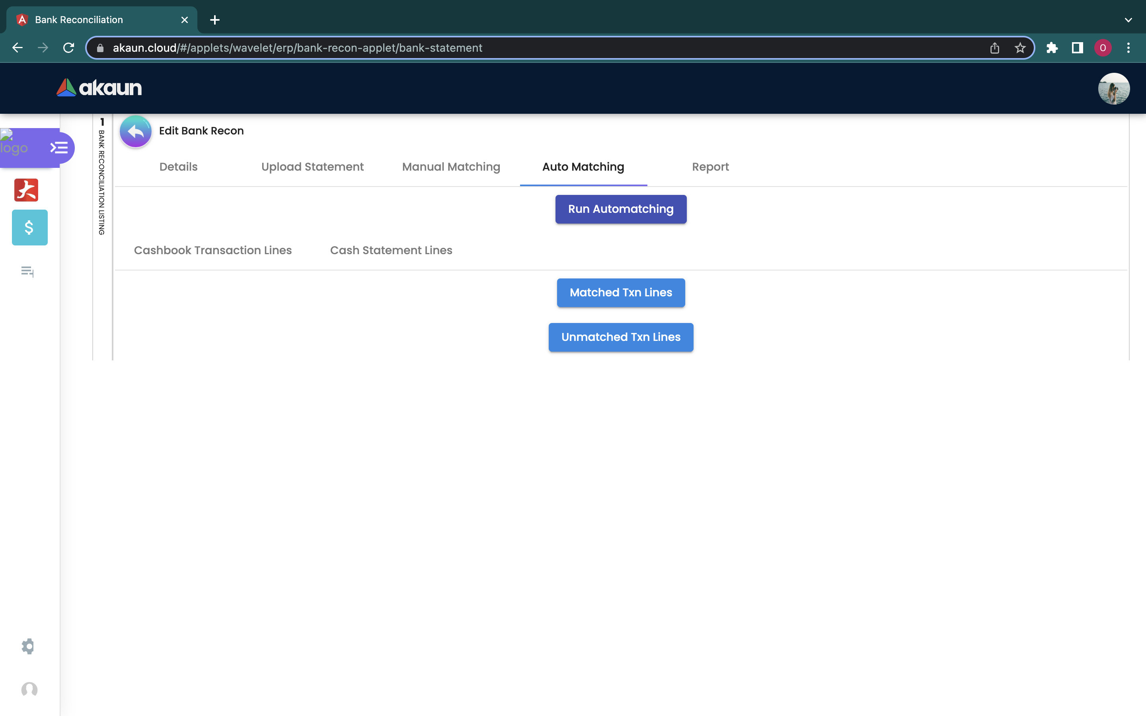
Task: Select the Cash Statement Lines tab
Action: pos(391,250)
